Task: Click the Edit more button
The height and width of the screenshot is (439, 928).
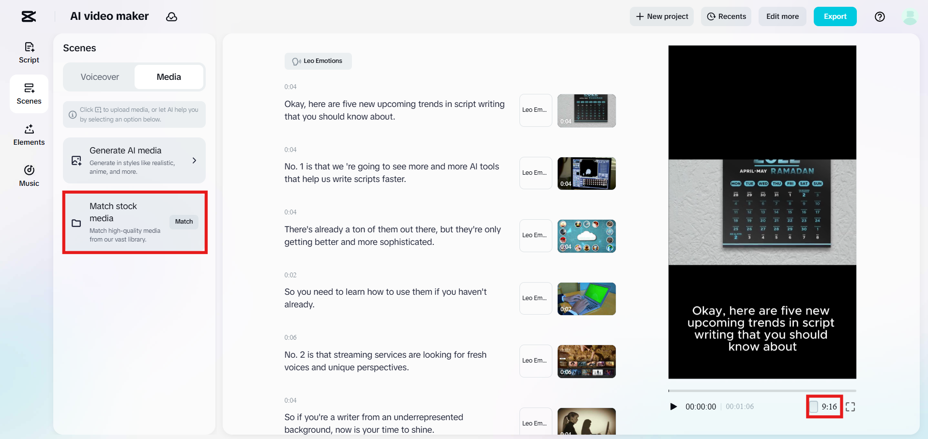Action: pos(782,16)
